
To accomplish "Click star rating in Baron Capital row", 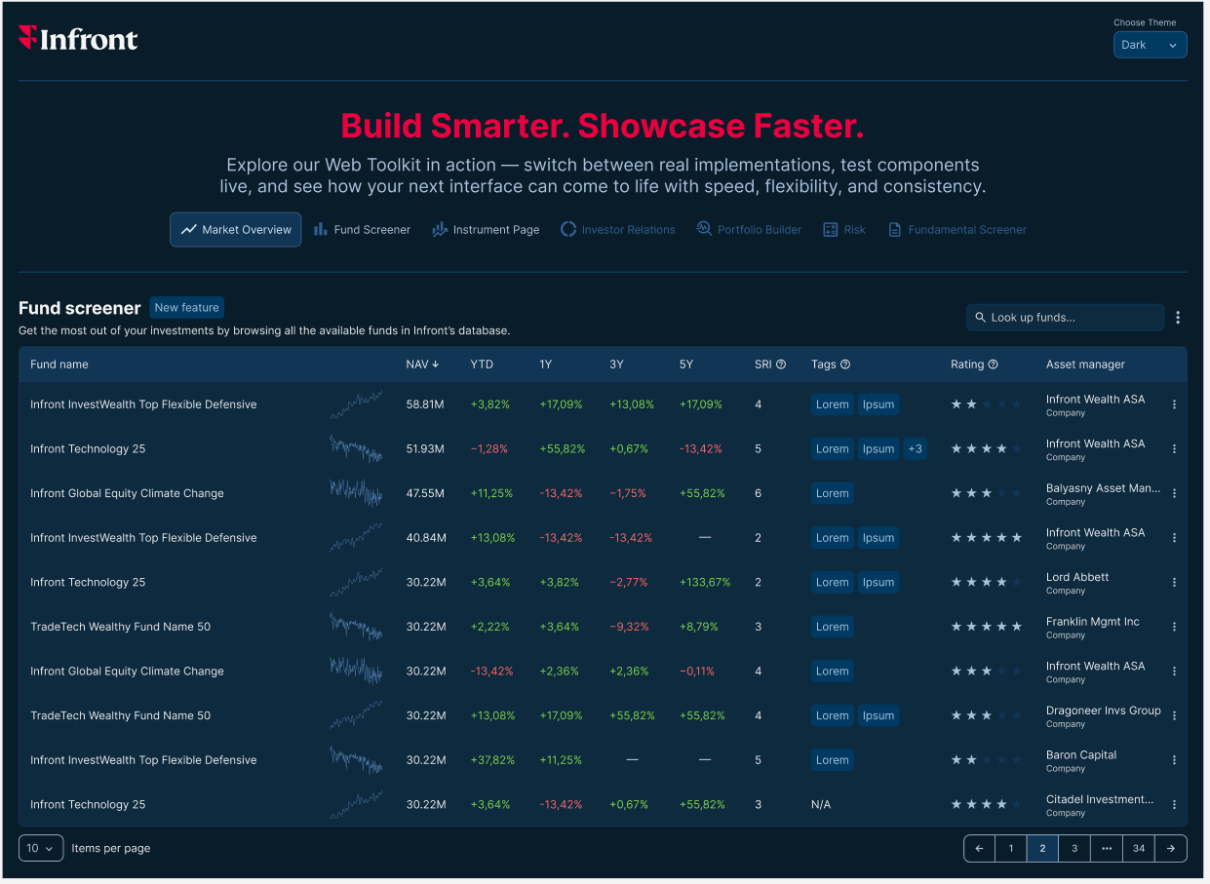I will point(987,760).
